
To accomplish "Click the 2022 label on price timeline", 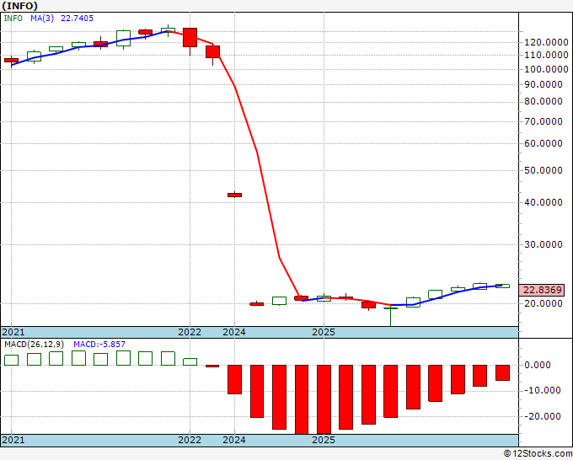I will point(190,332).
